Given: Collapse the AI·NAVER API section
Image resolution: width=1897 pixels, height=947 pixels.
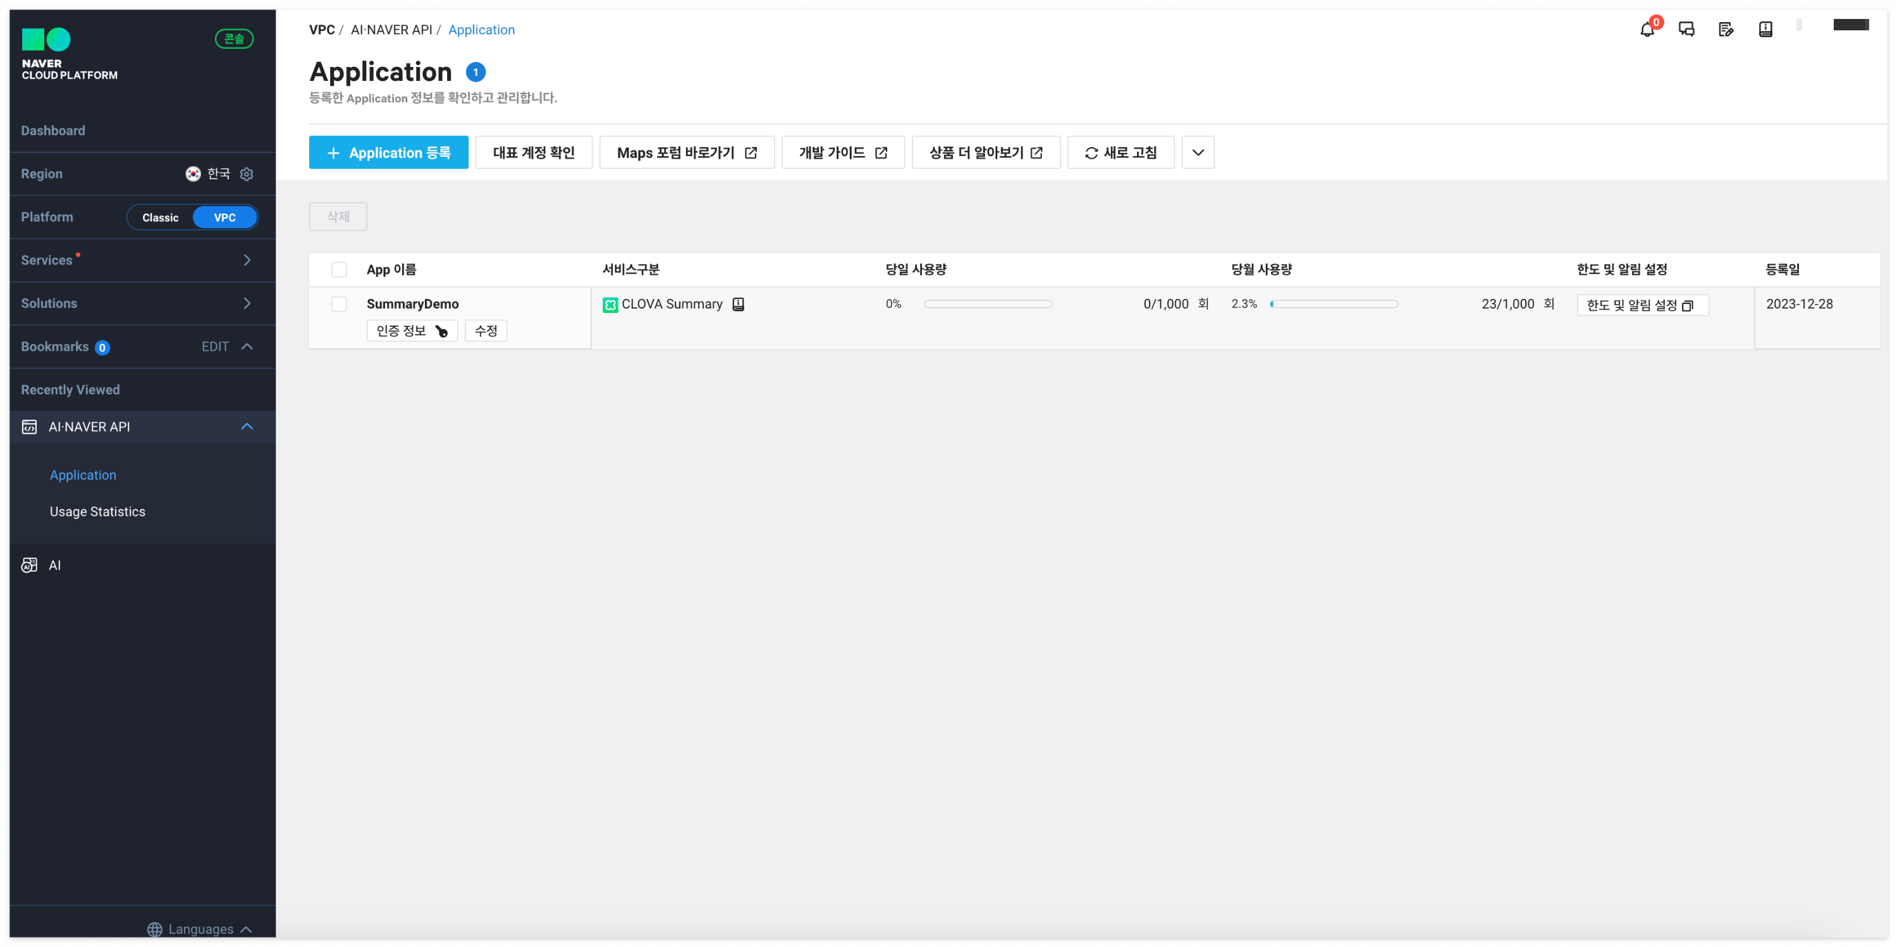Looking at the screenshot, I should click(247, 426).
